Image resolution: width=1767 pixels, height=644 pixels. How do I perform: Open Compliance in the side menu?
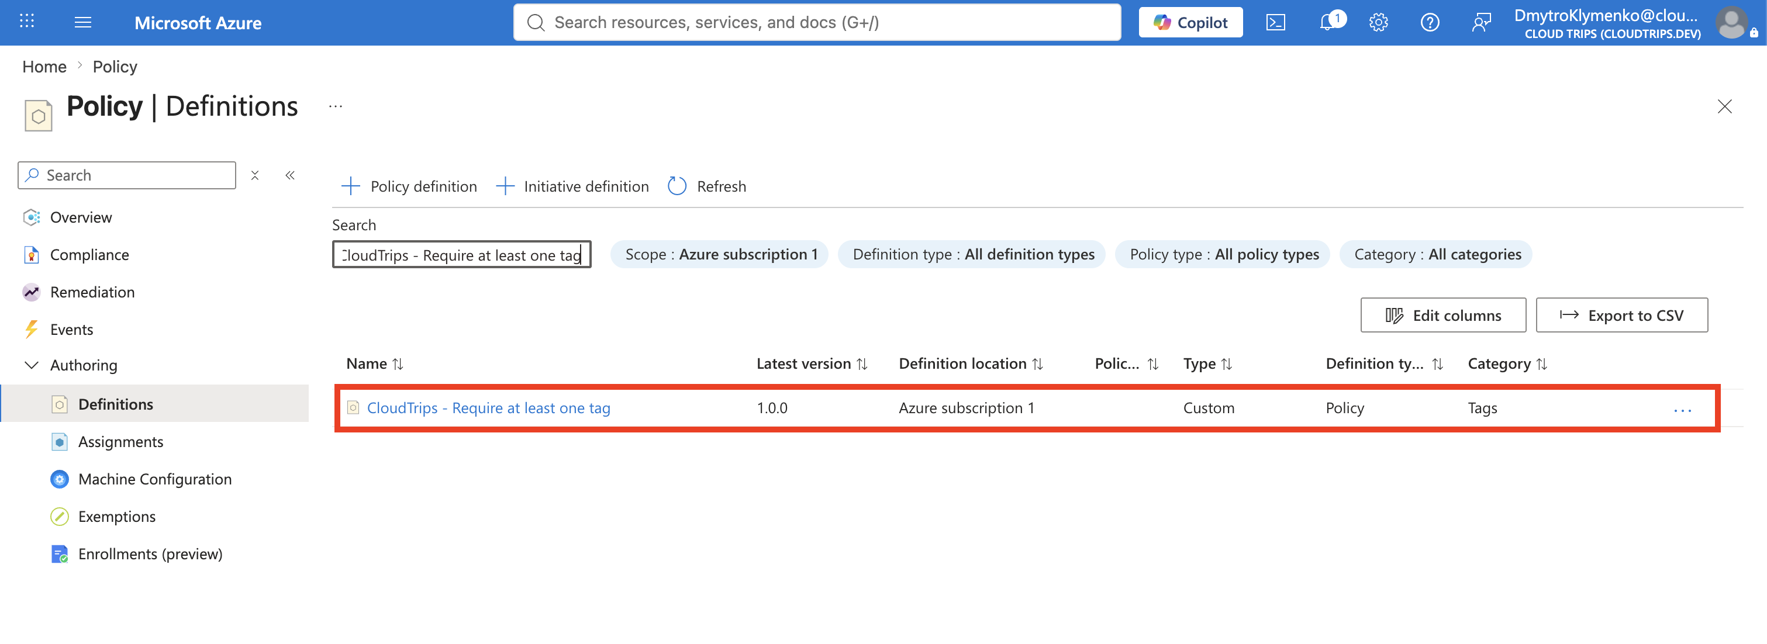(x=90, y=254)
